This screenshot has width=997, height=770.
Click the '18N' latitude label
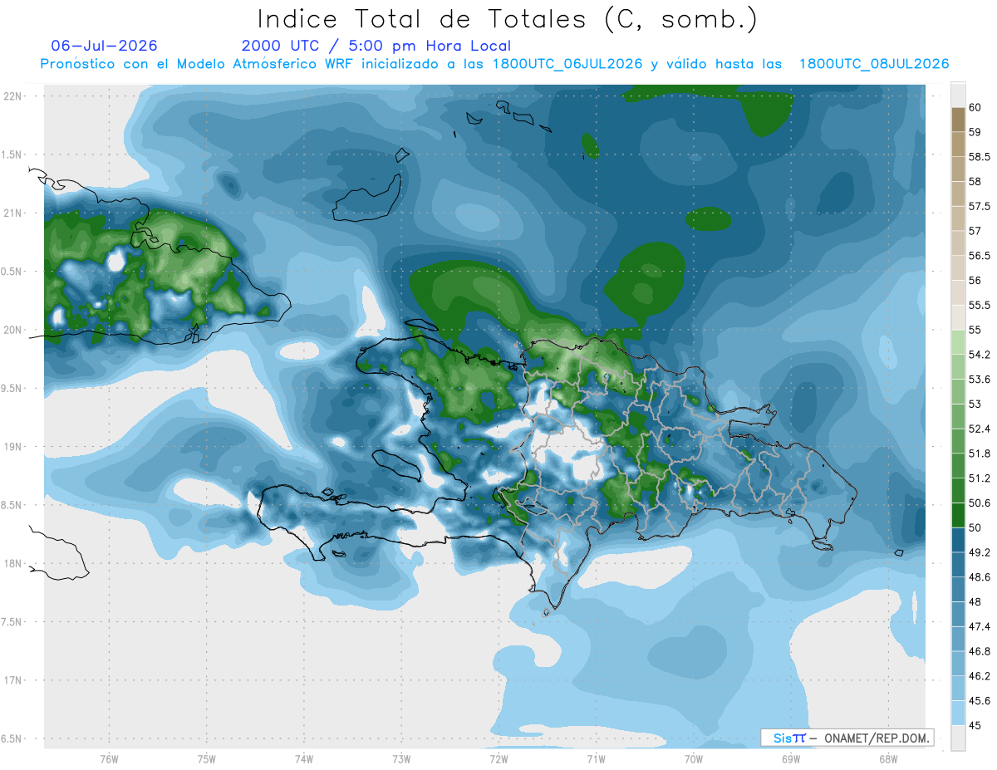pos(13,564)
